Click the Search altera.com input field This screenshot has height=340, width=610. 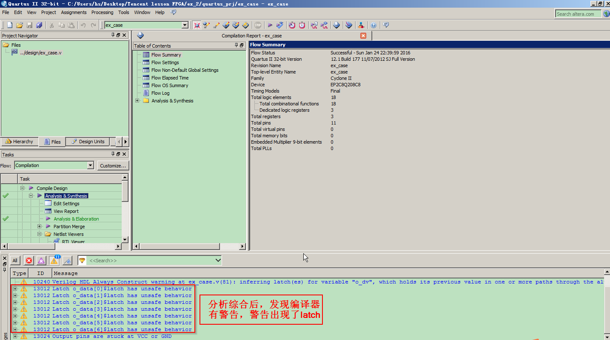point(579,14)
